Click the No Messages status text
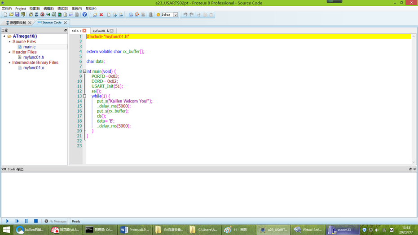 point(58,222)
